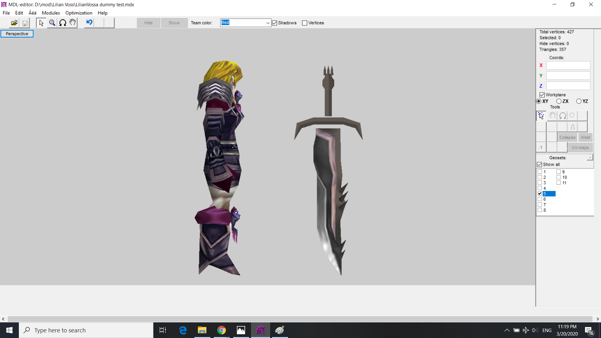601x338 pixels.
Task: Select the arrow pointer tool in toolbar
Action: (41, 23)
